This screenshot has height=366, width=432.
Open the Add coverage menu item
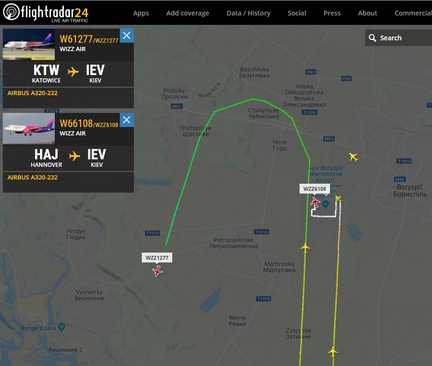188,13
